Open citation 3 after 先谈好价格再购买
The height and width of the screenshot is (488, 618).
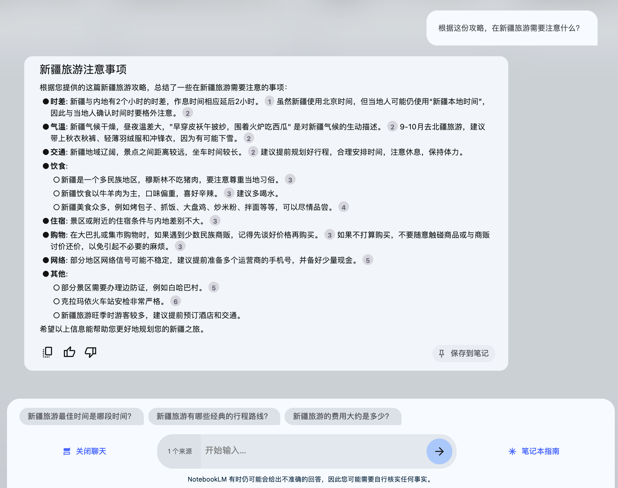coord(329,235)
